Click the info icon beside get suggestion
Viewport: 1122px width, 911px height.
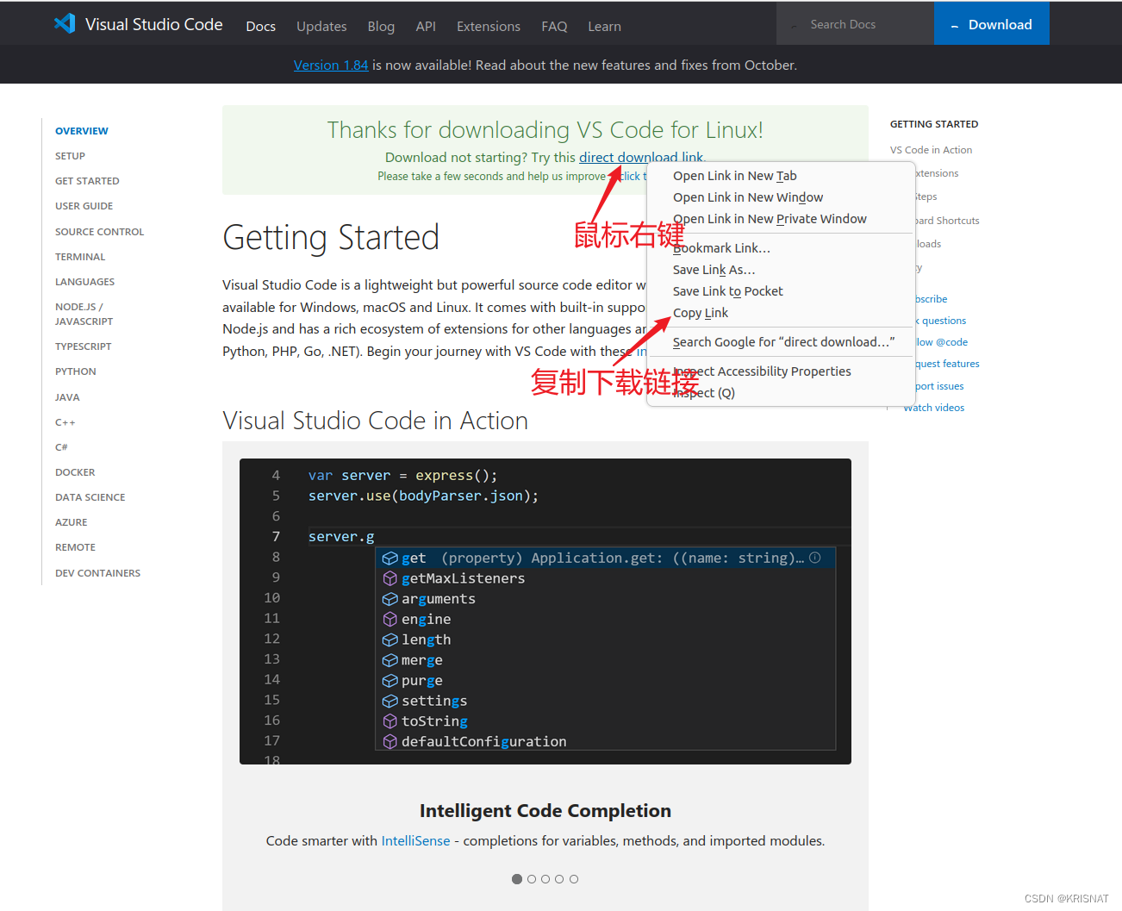click(x=815, y=558)
